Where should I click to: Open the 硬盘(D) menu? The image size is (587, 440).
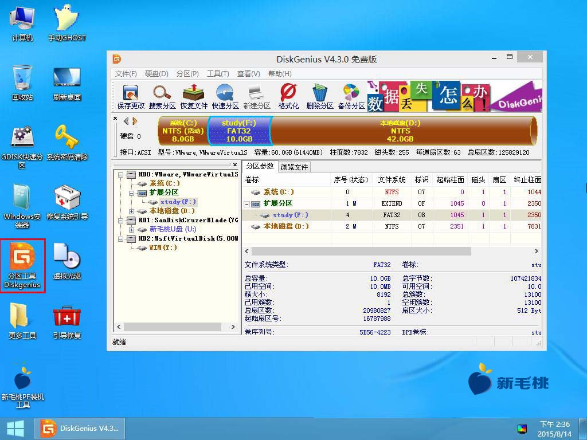[x=156, y=74]
